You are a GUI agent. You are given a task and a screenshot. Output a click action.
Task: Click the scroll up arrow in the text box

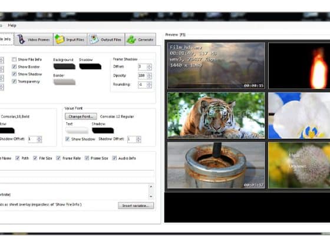tap(151, 186)
